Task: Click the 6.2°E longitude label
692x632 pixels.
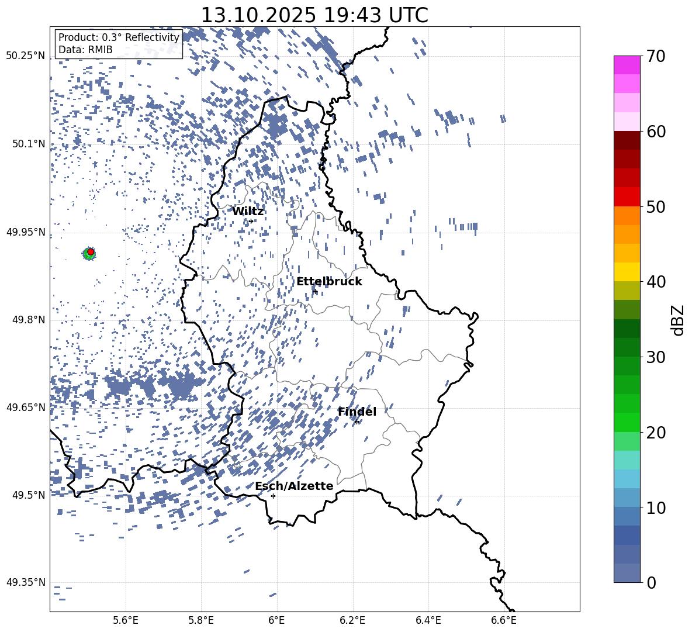Action: (x=352, y=620)
